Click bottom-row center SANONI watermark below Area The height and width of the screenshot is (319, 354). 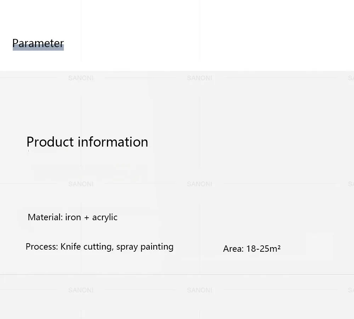(x=199, y=290)
